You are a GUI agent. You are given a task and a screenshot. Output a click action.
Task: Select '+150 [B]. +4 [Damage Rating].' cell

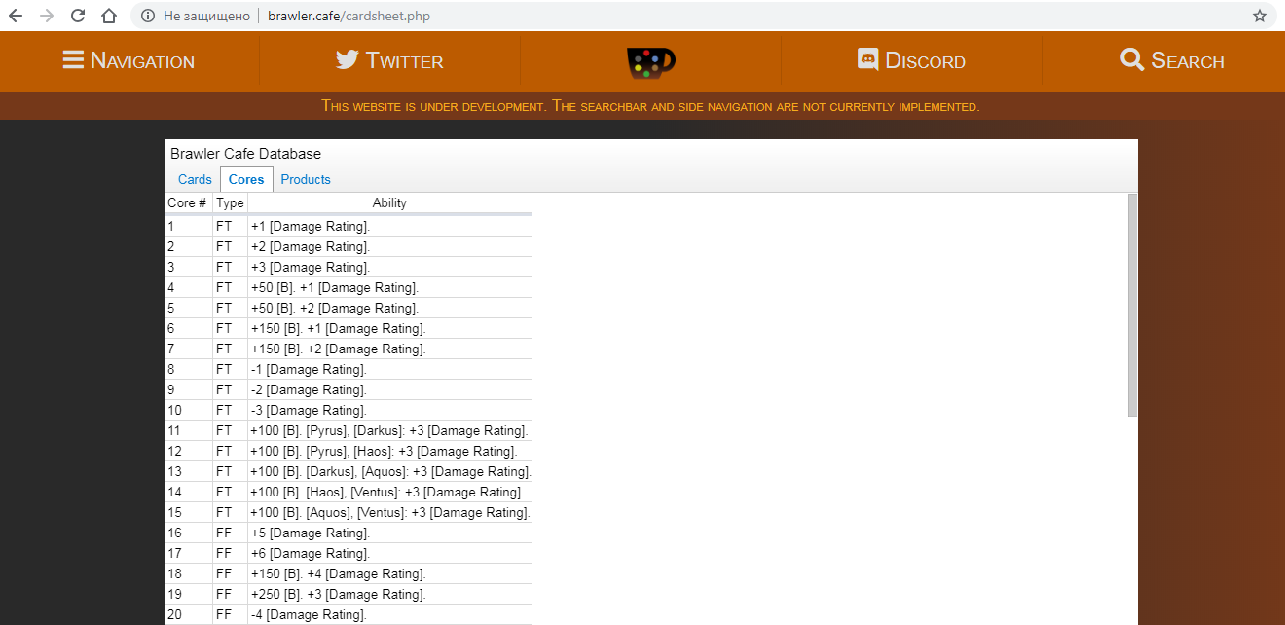point(389,573)
